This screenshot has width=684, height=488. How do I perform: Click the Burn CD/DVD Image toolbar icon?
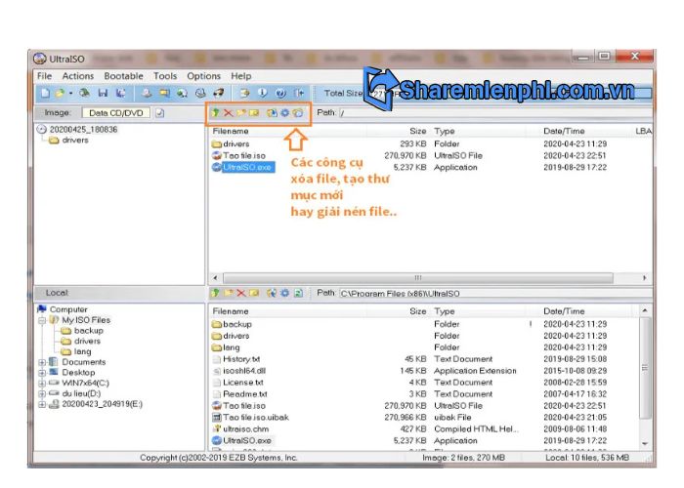[218, 93]
